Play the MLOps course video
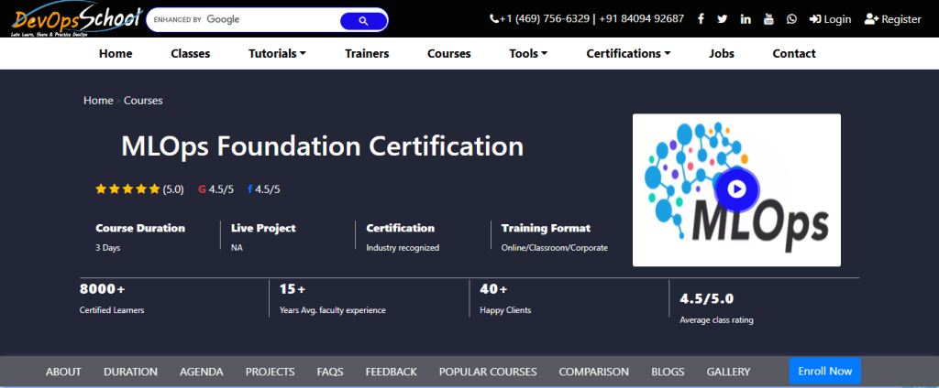 click(x=736, y=189)
